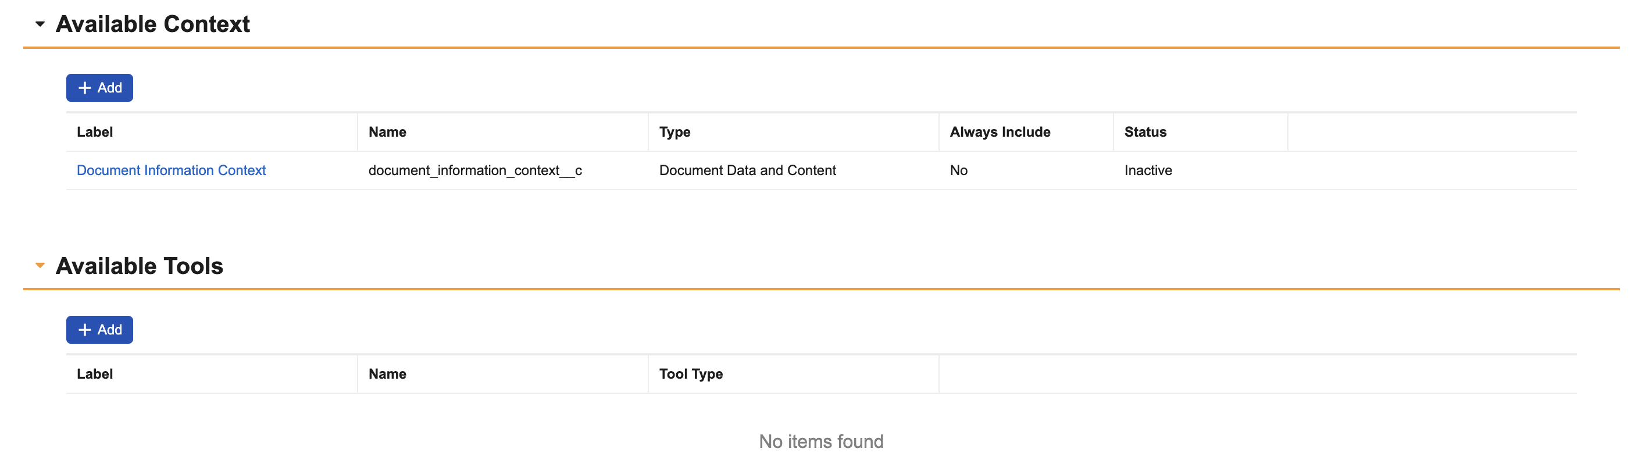Screen dimensions: 1649x470
Task: Click the Label column header in Context table
Action: coord(95,132)
